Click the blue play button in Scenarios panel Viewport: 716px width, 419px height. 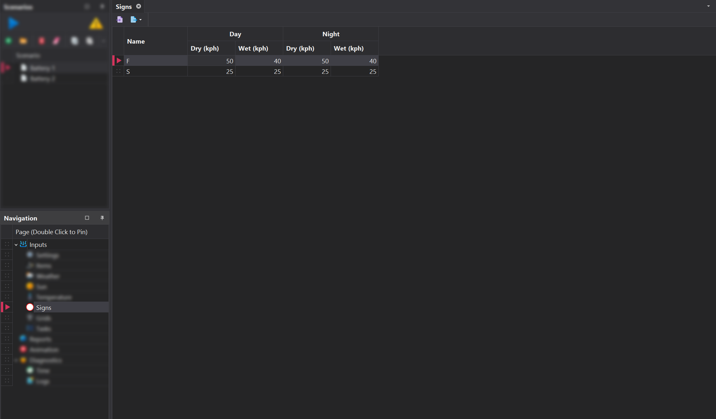pos(13,23)
